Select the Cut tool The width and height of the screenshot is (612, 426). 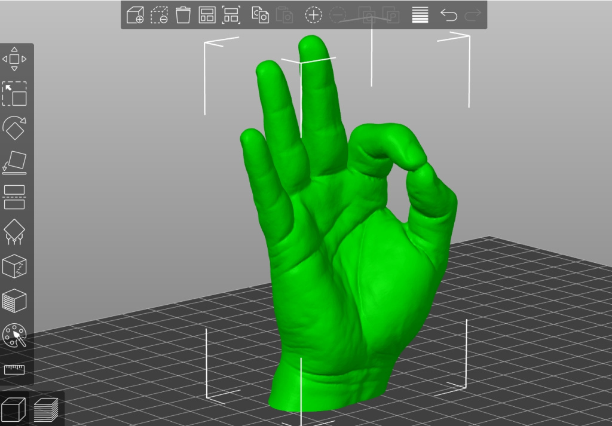click(x=14, y=197)
